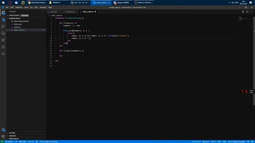
Task: Click the unsaved dot on video_realiz.ex tab
Action: point(95,12)
